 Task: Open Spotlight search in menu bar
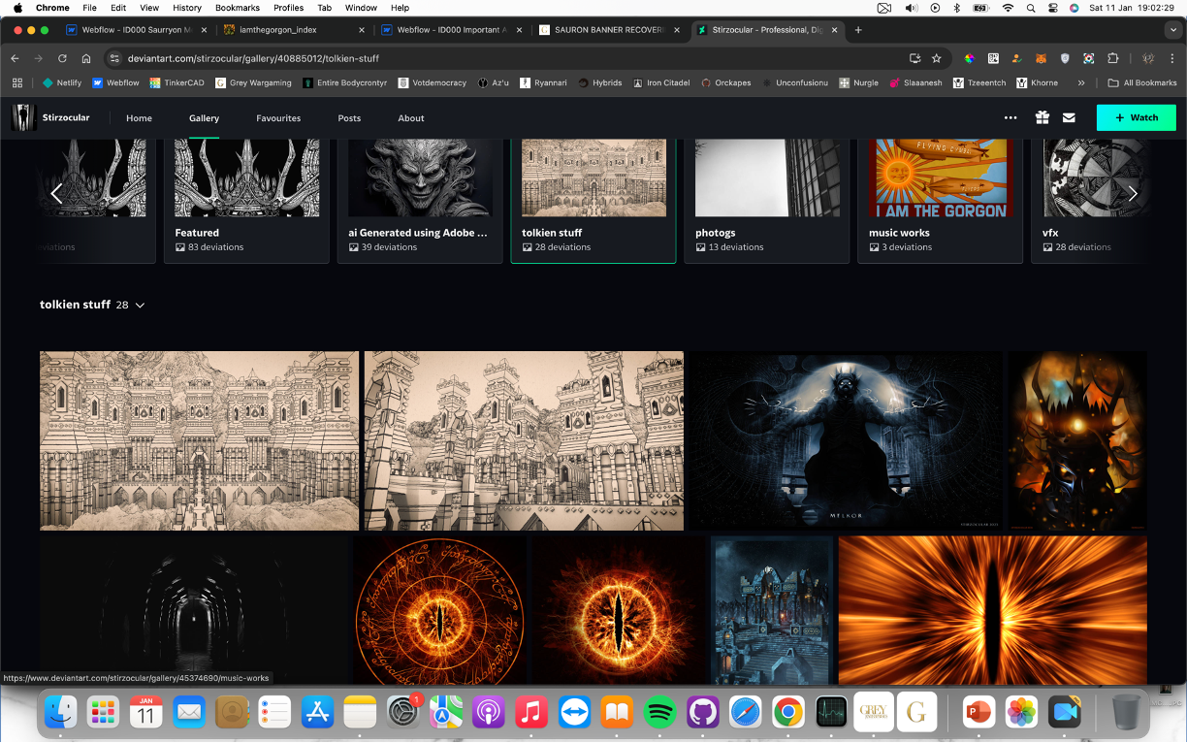(x=1031, y=8)
